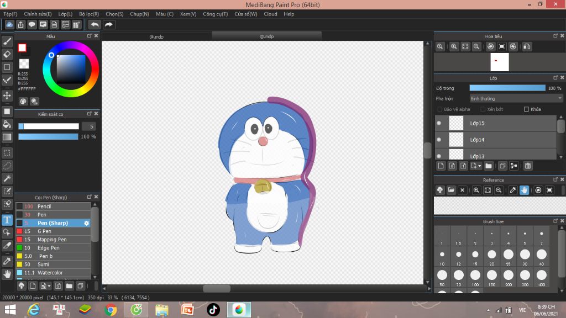The height and width of the screenshot is (318, 566).
Task: Open File Explorer from the taskbar
Action: [x=162, y=310]
